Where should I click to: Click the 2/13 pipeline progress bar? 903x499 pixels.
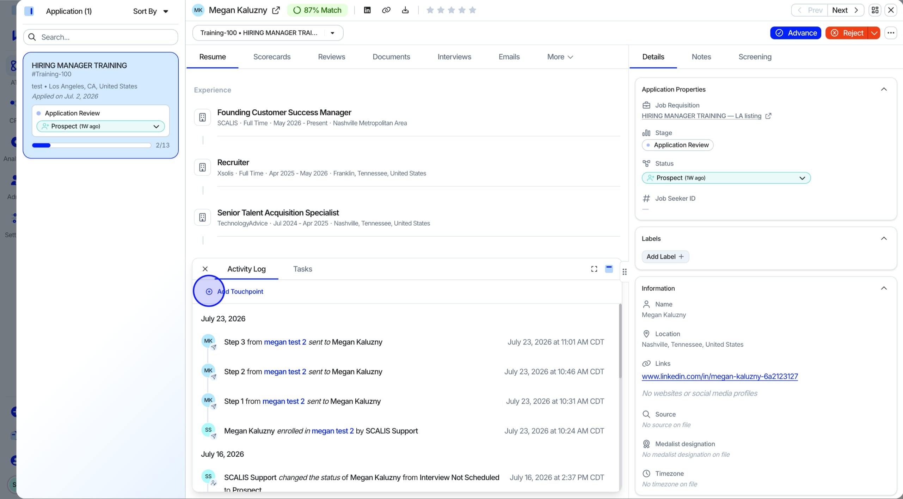(x=91, y=145)
